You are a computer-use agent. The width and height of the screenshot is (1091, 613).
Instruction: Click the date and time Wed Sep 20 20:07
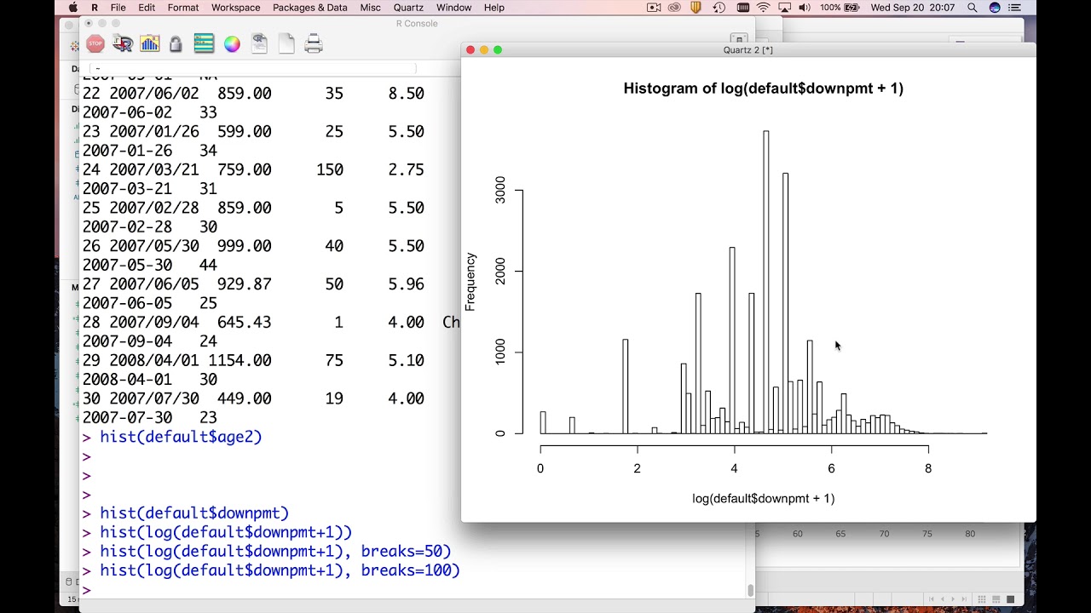coord(912,8)
